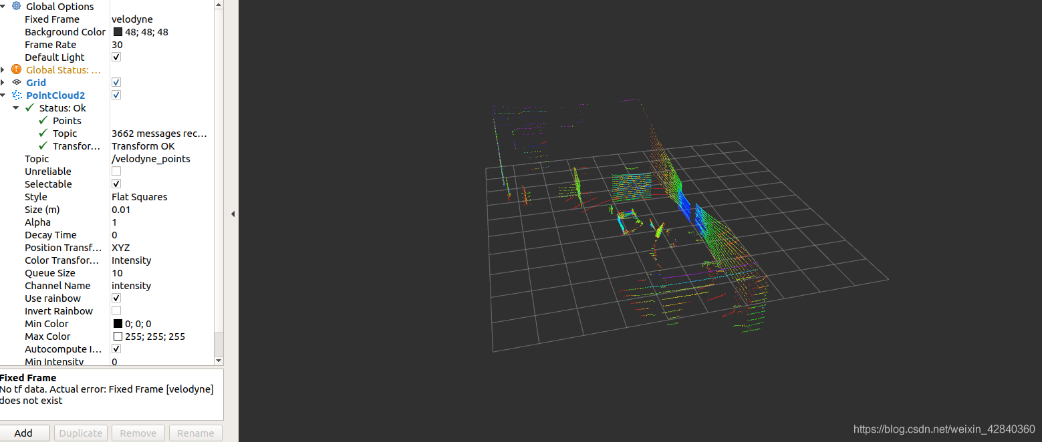Collapse the Displays panel with the side arrow
This screenshot has height=442, width=1042.
coord(233,214)
